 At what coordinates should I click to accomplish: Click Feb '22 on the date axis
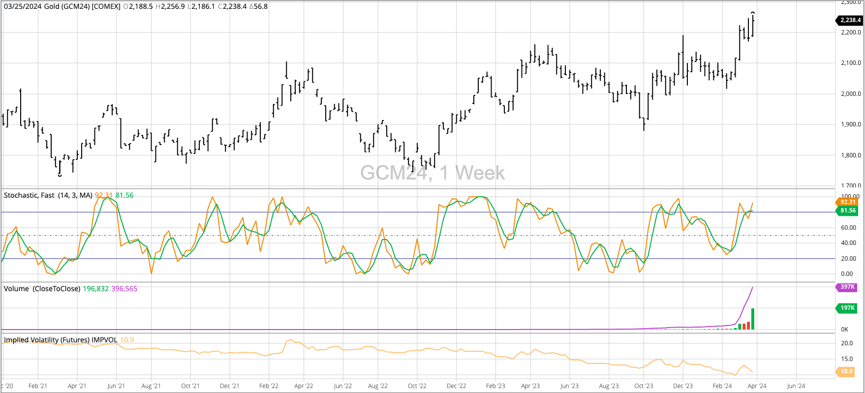(x=269, y=386)
